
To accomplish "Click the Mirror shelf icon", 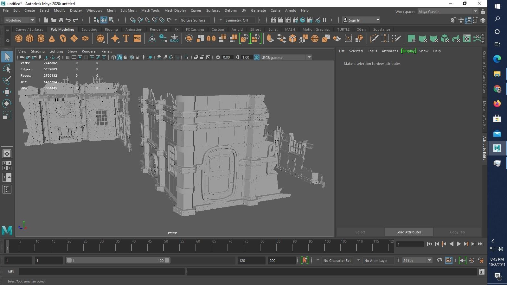I will pos(211,39).
